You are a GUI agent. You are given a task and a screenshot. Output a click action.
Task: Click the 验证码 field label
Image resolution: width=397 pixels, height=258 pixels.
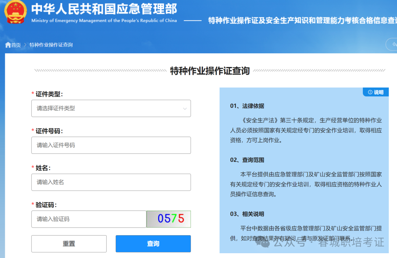(x=46, y=205)
